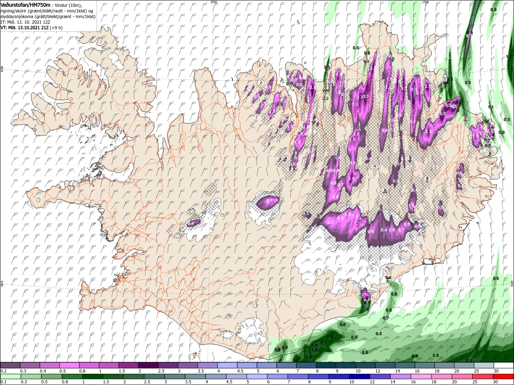This screenshot has width=514, height=385.
Task: Click the '20W' longitude label
Action: click(214, 2)
